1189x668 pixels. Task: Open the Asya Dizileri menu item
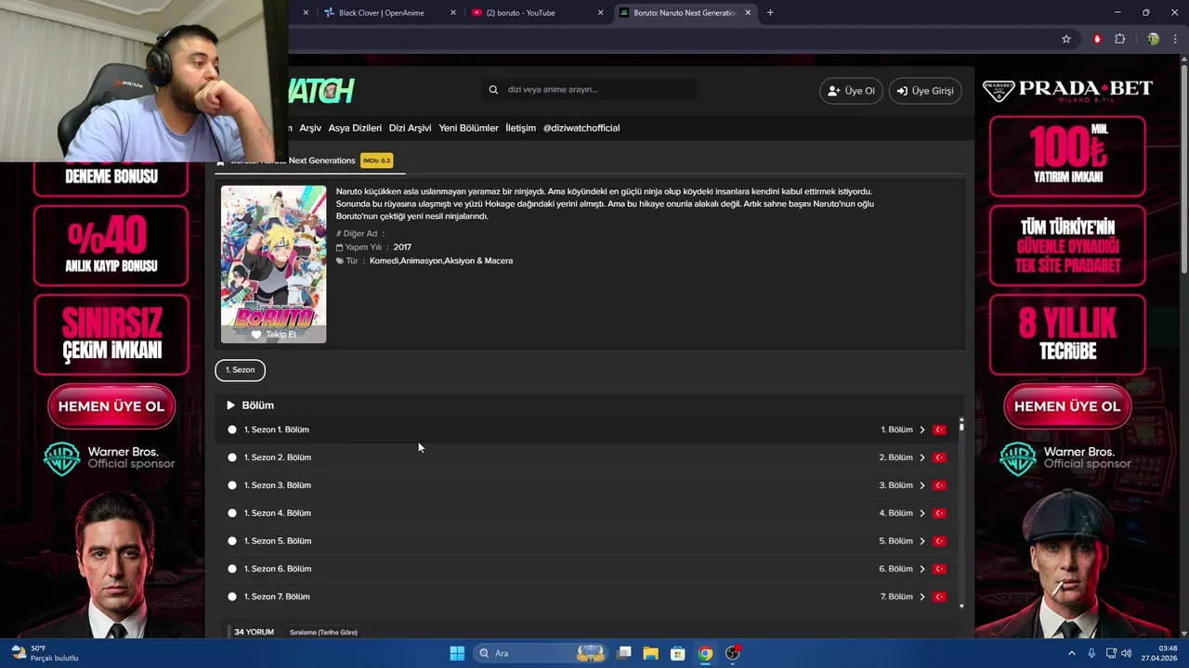[x=355, y=128]
